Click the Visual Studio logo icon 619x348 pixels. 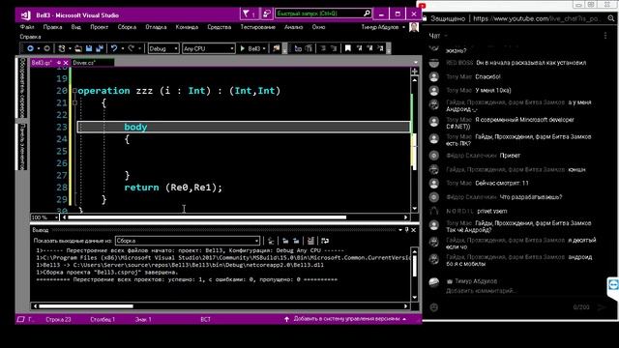coord(26,15)
